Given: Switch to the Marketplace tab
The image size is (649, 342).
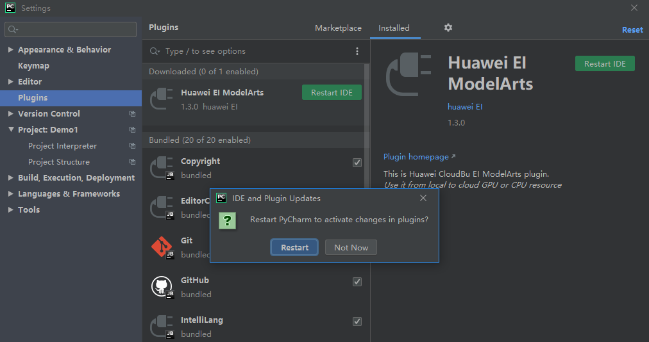Looking at the screenshot, I should point(338,28).
